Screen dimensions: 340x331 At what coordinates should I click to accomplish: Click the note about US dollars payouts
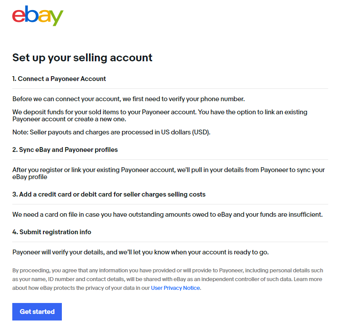(111, 132)
